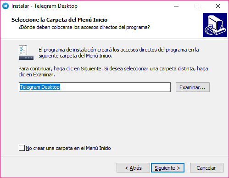Click the Telegram paper plane logo in title bar
Viewport: 229px width, 178px height.
coord(6,6)
